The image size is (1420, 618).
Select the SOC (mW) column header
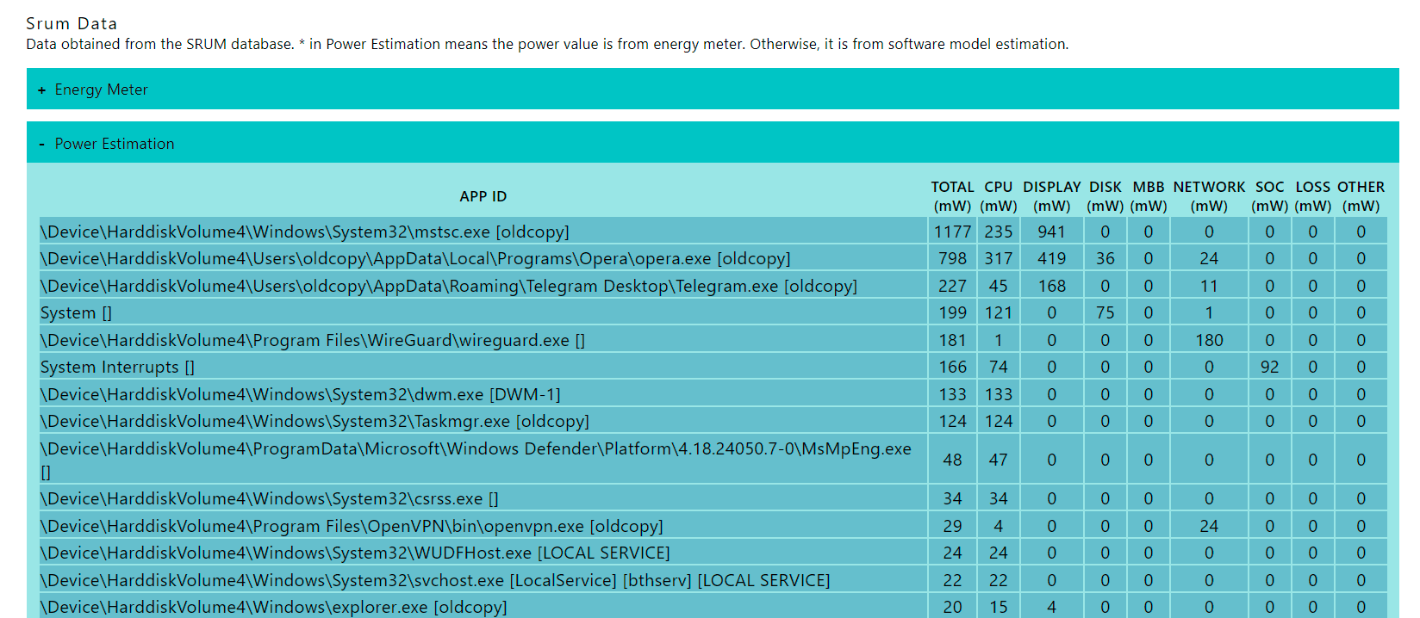pyautogui.click(x=1269, y=196)
